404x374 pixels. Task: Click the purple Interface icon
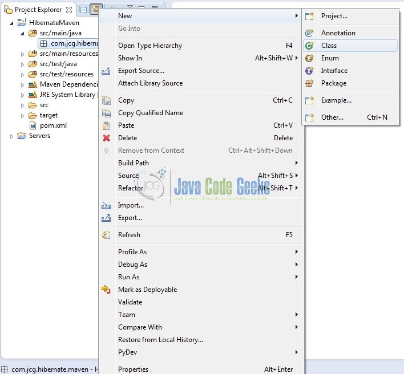[309, 71]
